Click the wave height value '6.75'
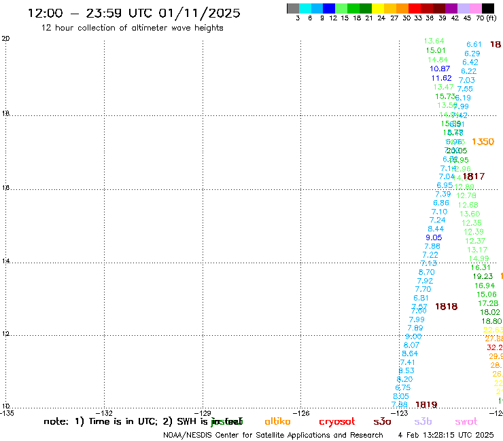The width and height of the screenshot is (503, 441). tap(402, 387)
